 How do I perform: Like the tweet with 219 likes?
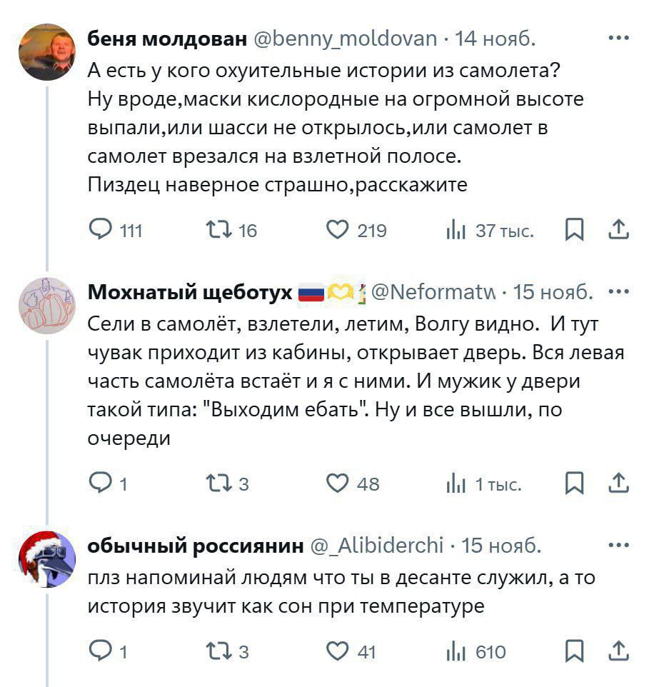click(336, 230)
